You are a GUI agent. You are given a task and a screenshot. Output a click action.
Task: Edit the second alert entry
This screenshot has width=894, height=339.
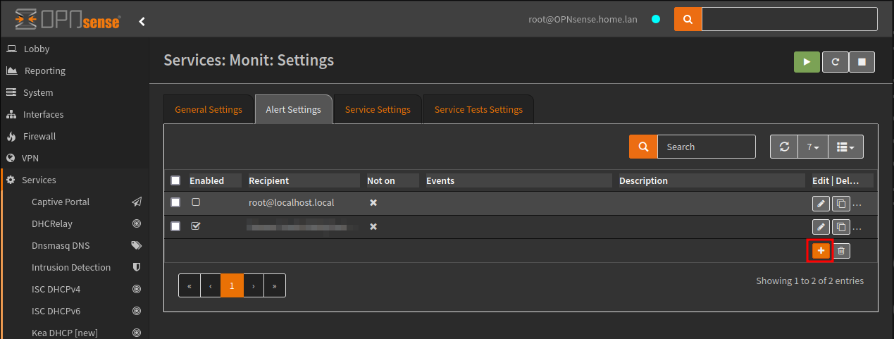[x=821, y=227]
